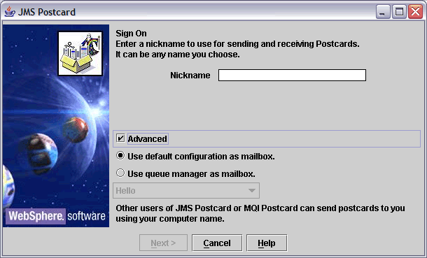The image size is (427, 258).
Task: Maximize the JMS Postcard window
Action: pyautogui.click(x=399, y=12)
